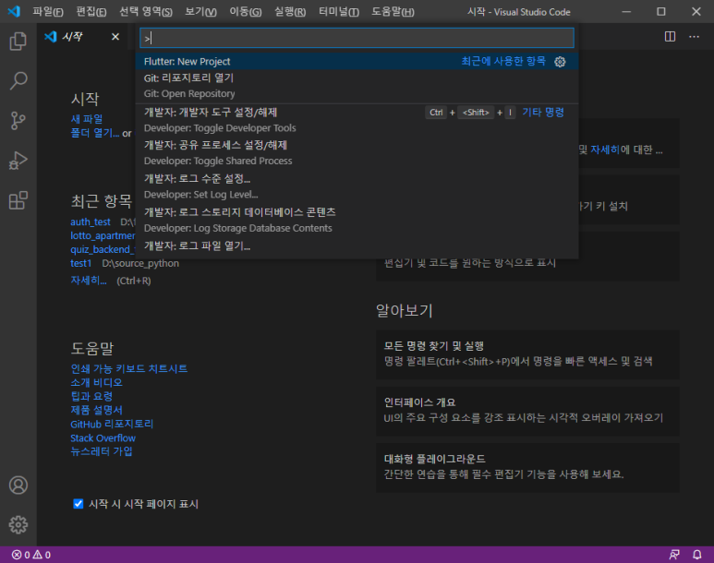This screenshot has height=563, width=714.
Task: Open Source Control view icon
Action: click(x=18, y=121)
